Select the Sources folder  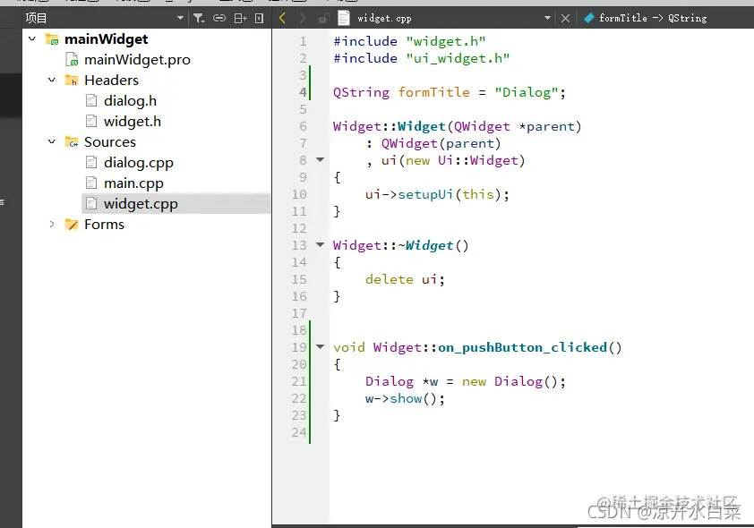pyautogui.click(x=110, y=142)
